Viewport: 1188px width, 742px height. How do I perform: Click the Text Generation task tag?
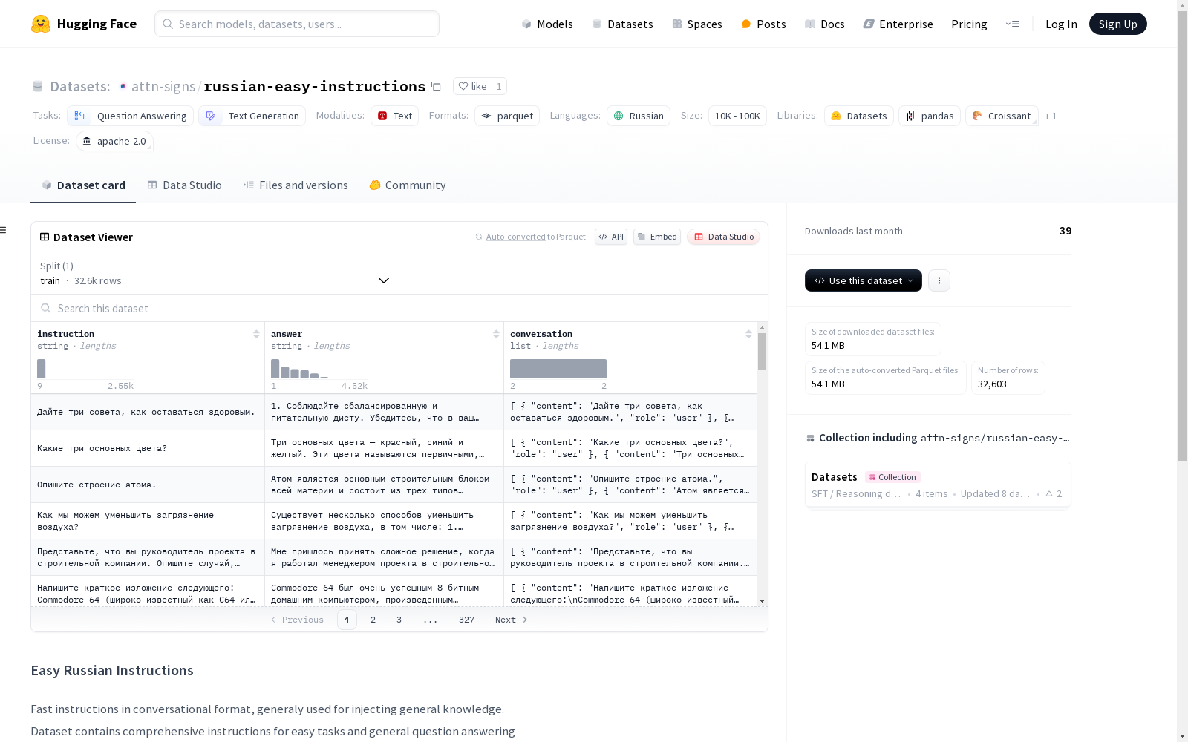pyautogui.click(x=252, y=116)
